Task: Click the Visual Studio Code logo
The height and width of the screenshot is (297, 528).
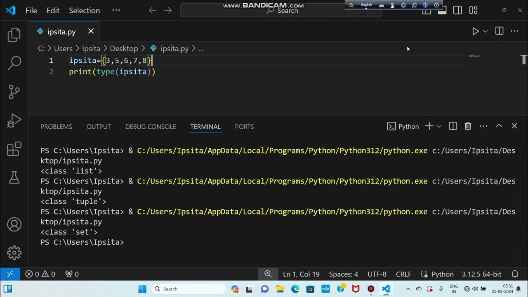Action: (x=11, y=10)
